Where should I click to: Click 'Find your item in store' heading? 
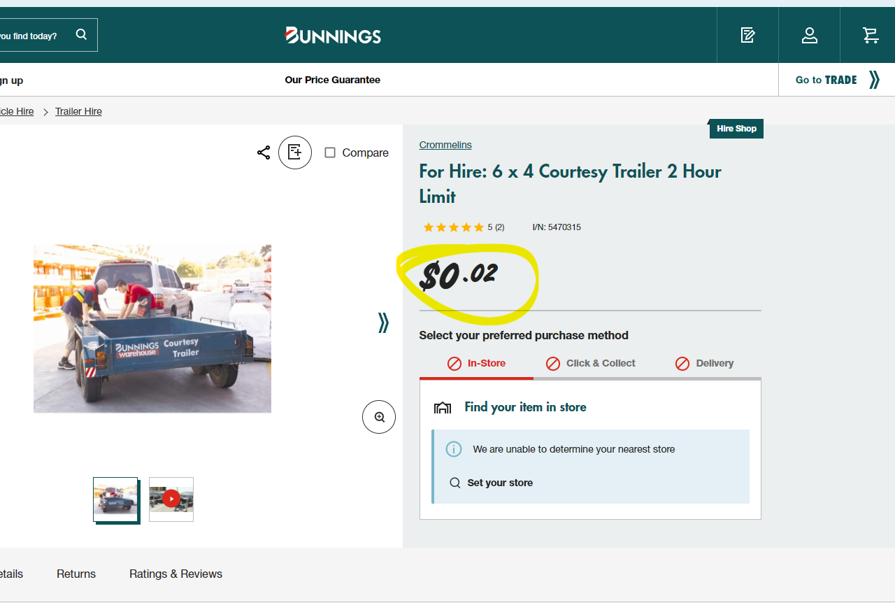[525, 407]
